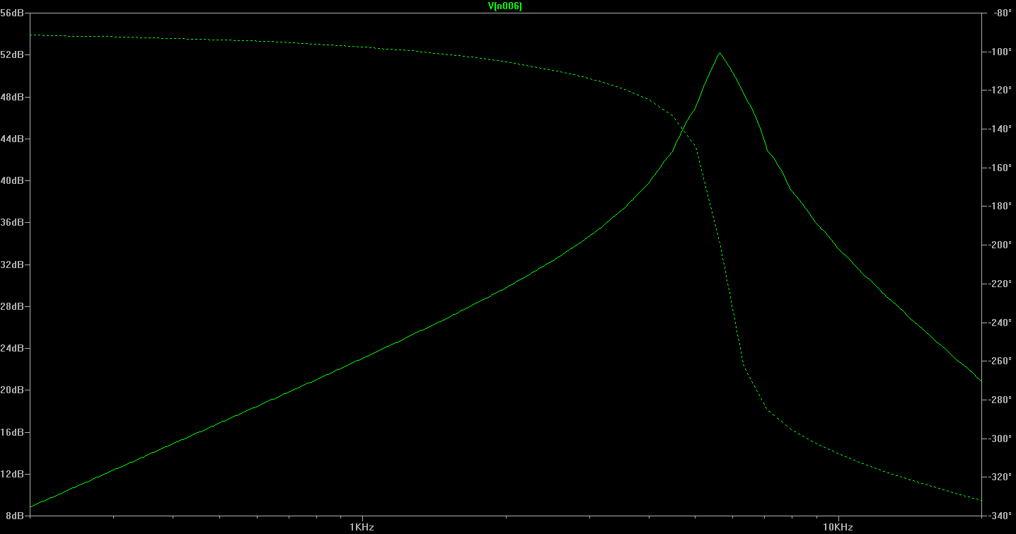Click the 10KHz frequency axis label
1016x534 pixels.
pos(838,527)
